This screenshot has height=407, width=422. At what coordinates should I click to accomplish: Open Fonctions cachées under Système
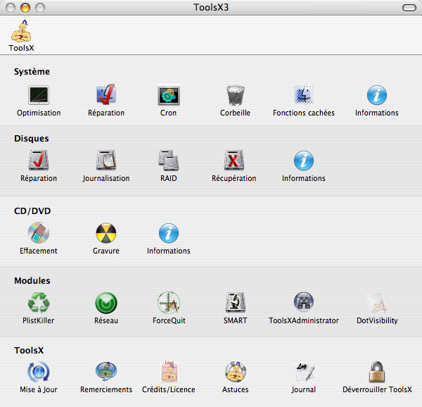point(304,95)
